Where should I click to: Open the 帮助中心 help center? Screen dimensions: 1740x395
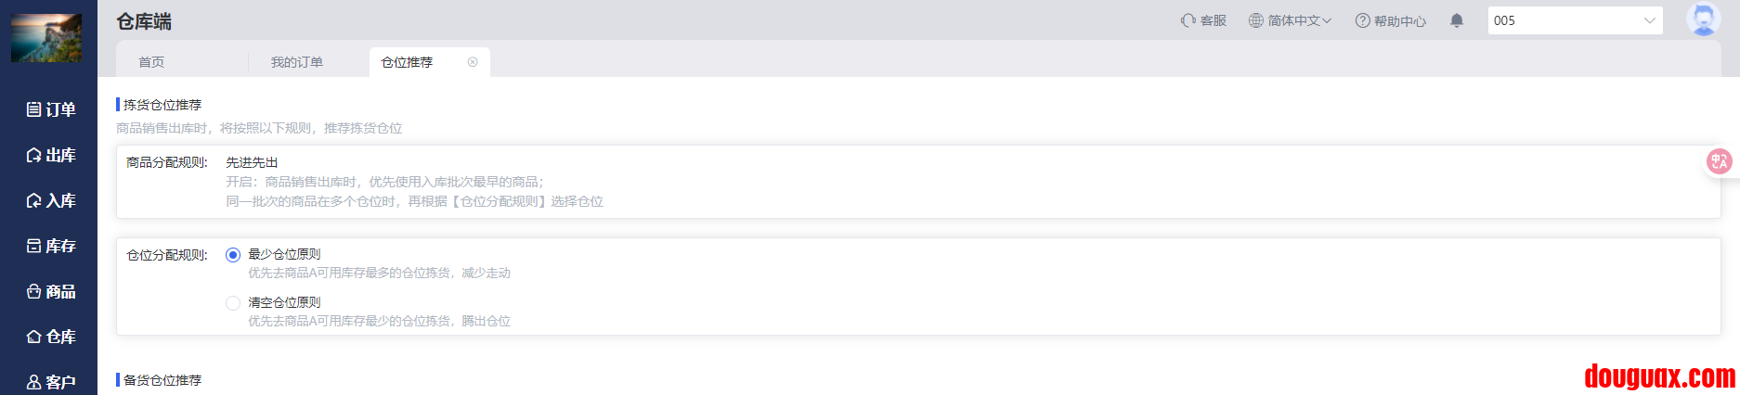1390,20
